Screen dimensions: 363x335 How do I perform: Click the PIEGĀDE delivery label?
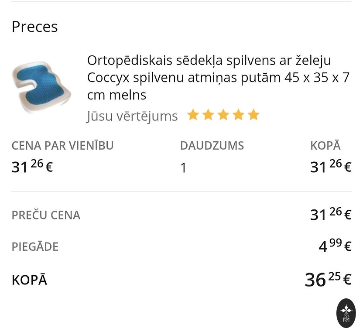coord(35,246)
